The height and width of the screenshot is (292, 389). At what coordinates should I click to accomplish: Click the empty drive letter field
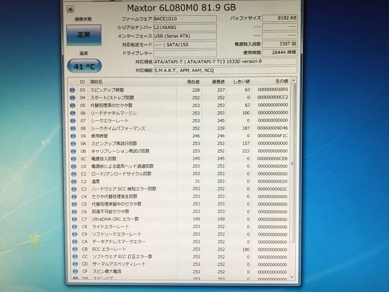185,53
